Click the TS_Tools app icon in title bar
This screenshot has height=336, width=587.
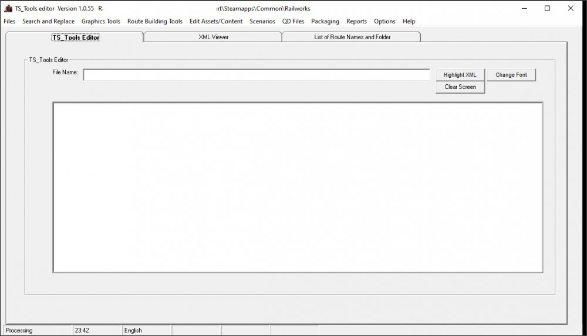[x=8, y=8]
